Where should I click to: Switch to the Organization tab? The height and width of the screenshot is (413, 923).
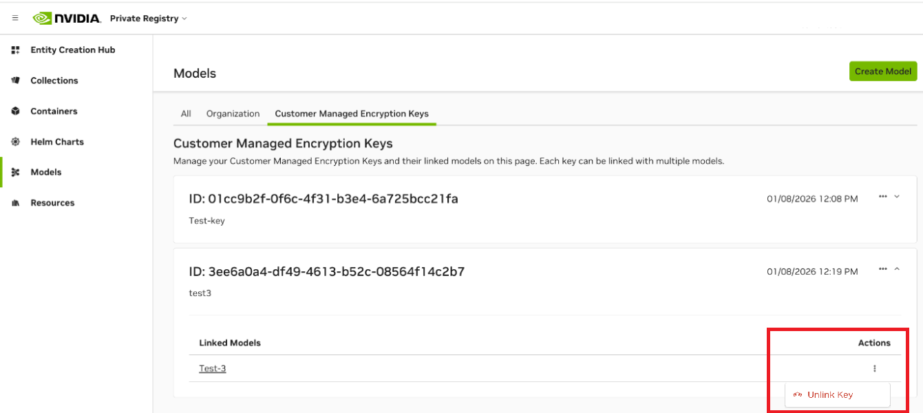[231, 114]
